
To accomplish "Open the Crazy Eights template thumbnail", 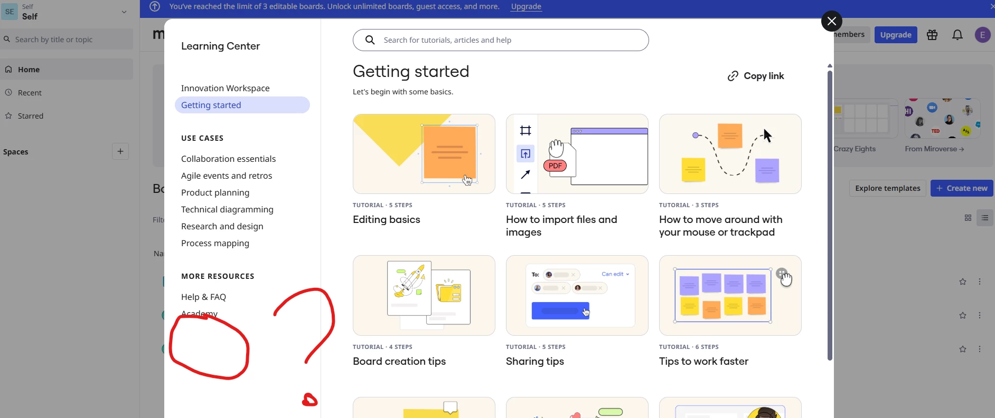I will pyautogui.click(x=866, y=119).
